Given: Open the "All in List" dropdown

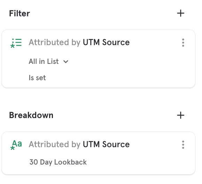Looking at the screenshot, I should click(x=48, y=61).
